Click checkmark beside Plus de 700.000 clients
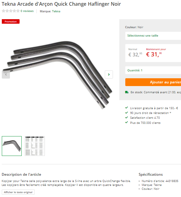 [x=126, y=122]
